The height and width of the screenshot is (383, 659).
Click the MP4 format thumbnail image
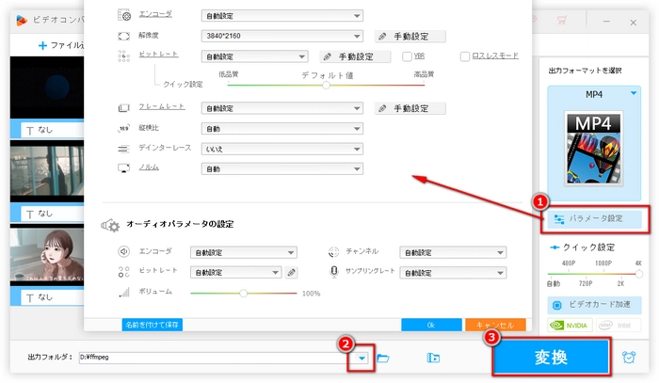(x=593, y=149)
